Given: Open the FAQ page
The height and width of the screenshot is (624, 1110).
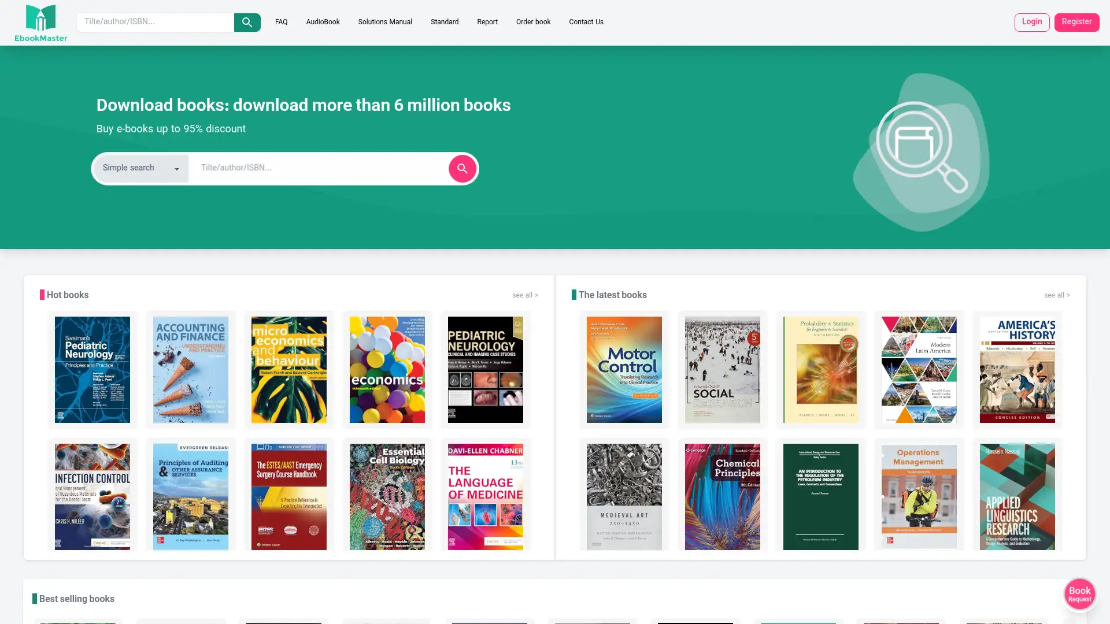Looking at the screenshot, I should point(281,22).
